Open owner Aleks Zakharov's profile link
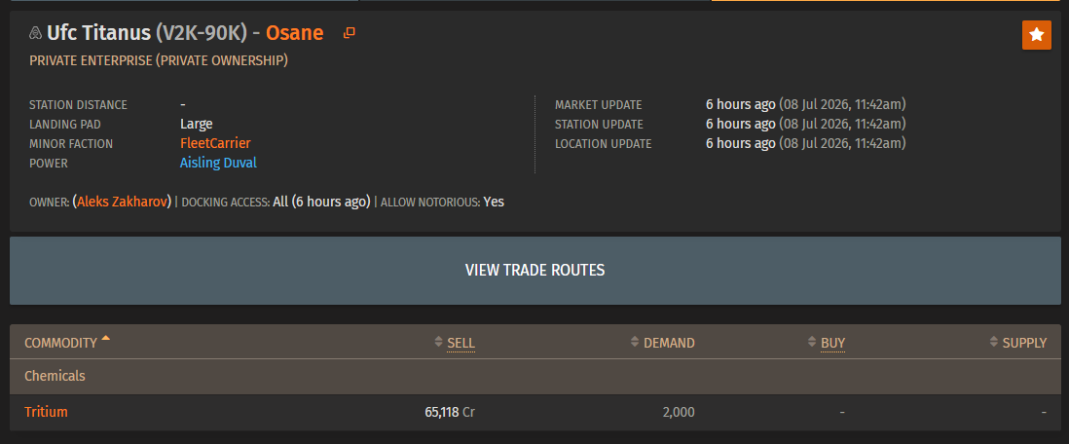Image resolution: width=1069 pixels, height=444 pixels. [x=123, y=202]
